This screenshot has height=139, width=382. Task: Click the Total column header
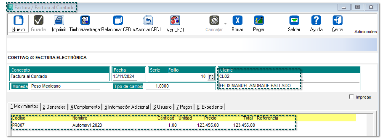[249, 118]
